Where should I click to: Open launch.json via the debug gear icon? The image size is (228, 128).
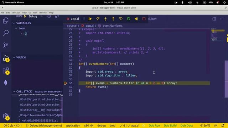[x=49, y=16]
